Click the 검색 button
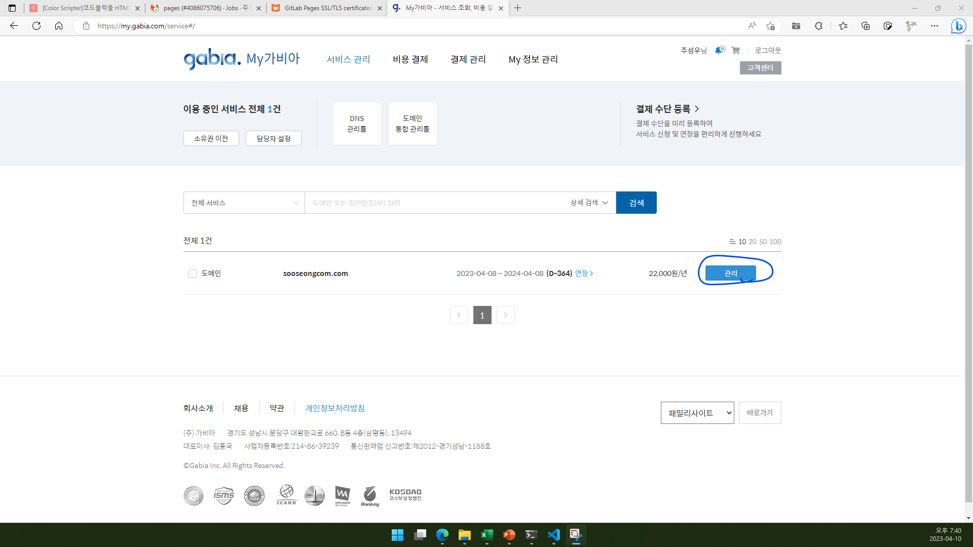 point(637,203)
